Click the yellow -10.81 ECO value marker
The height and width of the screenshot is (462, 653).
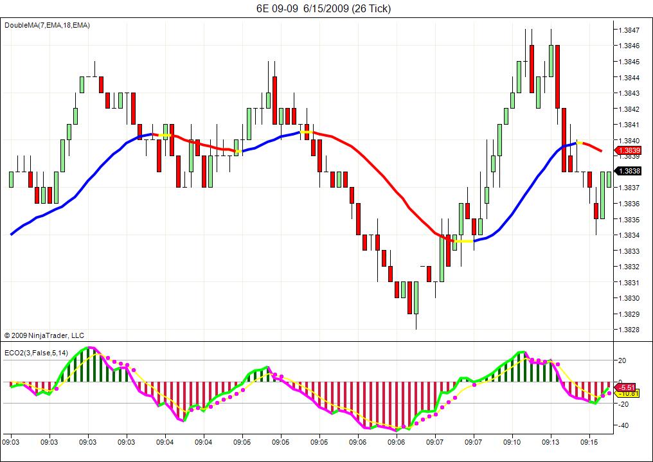tap(627, 393)
